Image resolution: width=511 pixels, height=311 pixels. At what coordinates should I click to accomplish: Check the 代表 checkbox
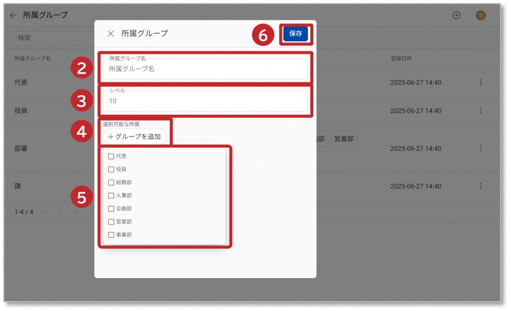111,156
